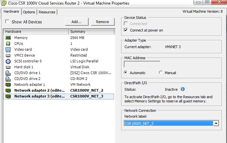Select the CPUs row label

click(x=19, y=44)
